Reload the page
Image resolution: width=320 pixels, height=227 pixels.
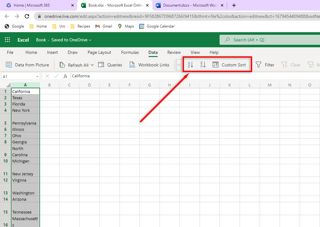point(27,16)
